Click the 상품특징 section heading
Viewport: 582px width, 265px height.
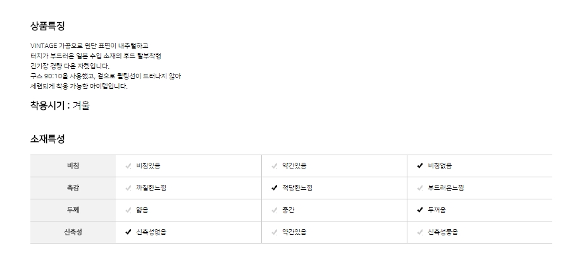(47, 26)
